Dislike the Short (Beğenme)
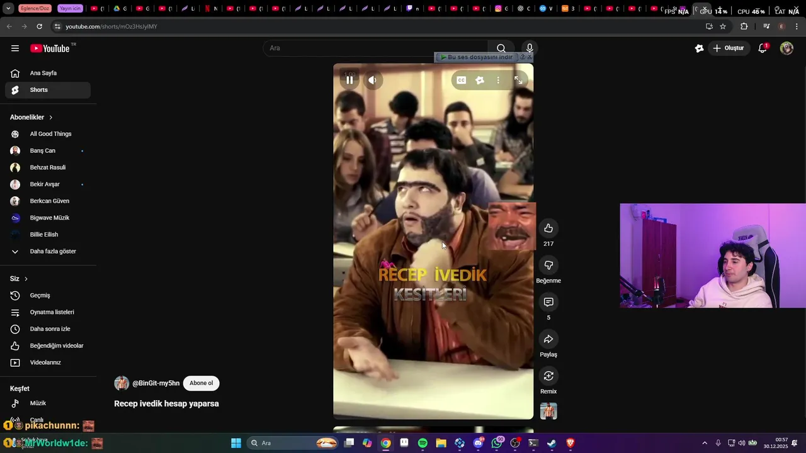 click(x=548, y=266)
